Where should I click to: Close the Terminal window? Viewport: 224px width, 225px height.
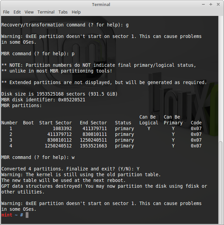[218, 4]
